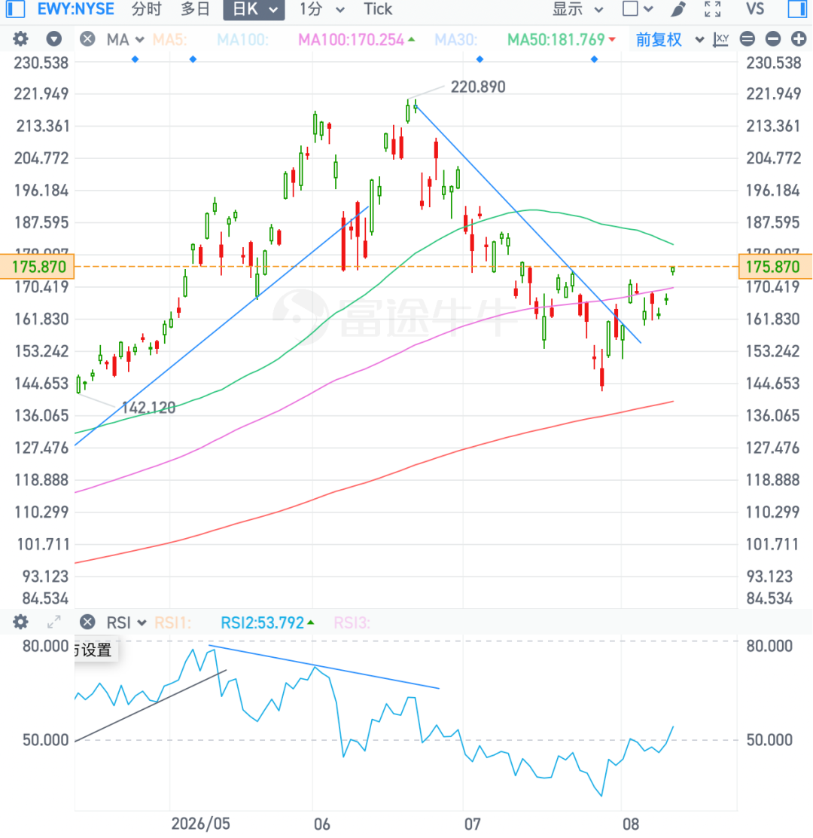Click the 08 month axis label
The image size is (813, 838).
point(631,824)
